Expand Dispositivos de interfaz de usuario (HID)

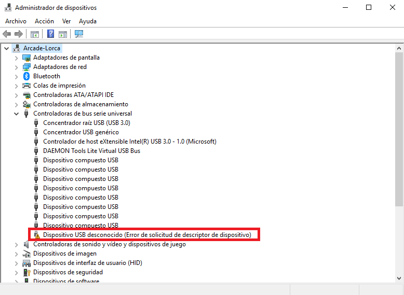[x=17, y=263]
